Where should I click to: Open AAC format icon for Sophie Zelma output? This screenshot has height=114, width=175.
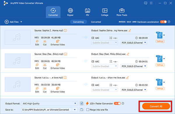pyautogui.click(x=159, y=35)
